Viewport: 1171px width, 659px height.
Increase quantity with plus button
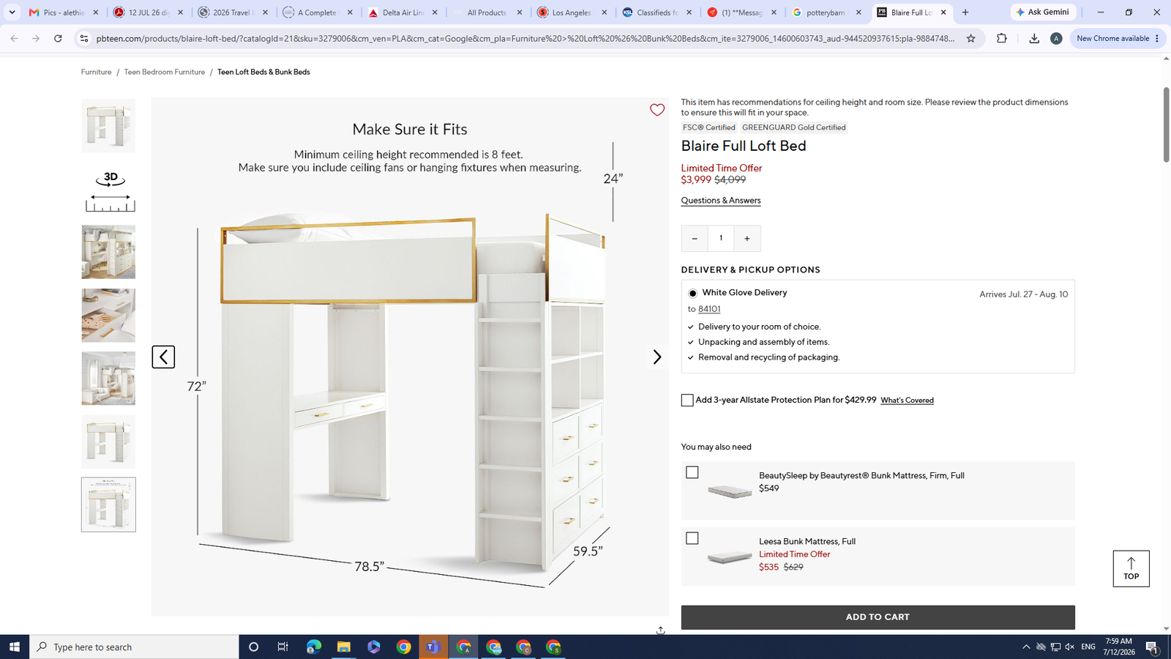point(747,238)
